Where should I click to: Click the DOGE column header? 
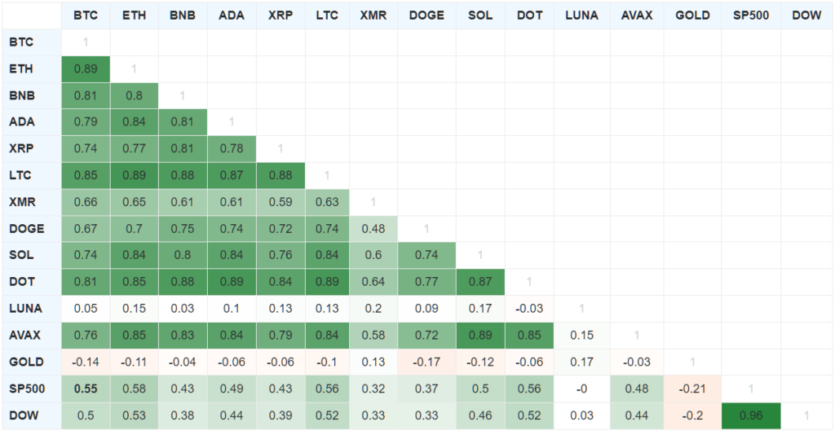[x=426, y=15]
